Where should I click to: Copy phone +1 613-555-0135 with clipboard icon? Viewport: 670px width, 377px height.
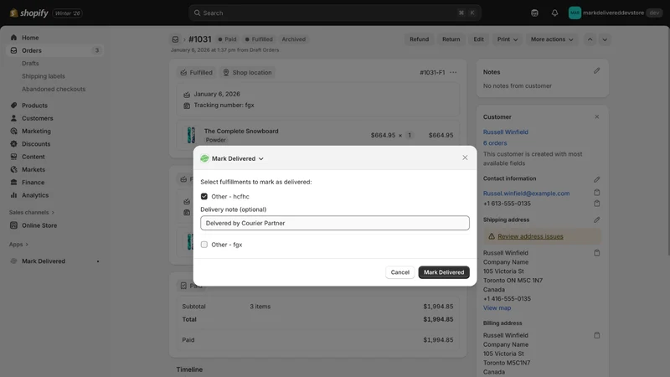coord(597,203)
